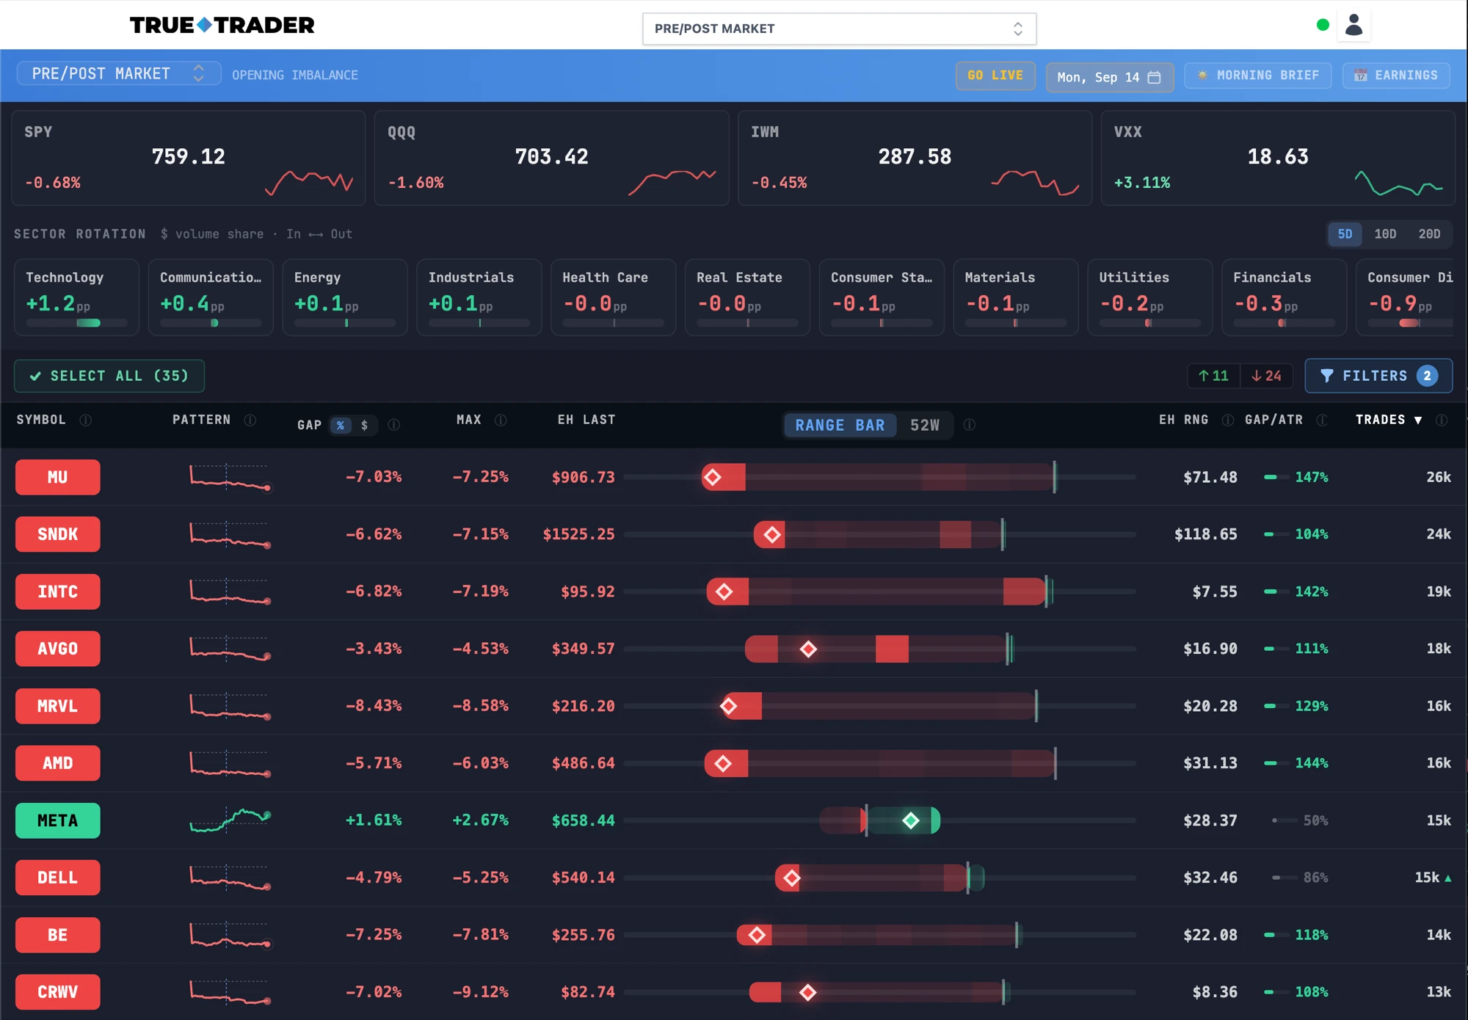1468x1020 pixels.
Task: Sort by TRADES column arrow
Action: (x=1418, y=420)
